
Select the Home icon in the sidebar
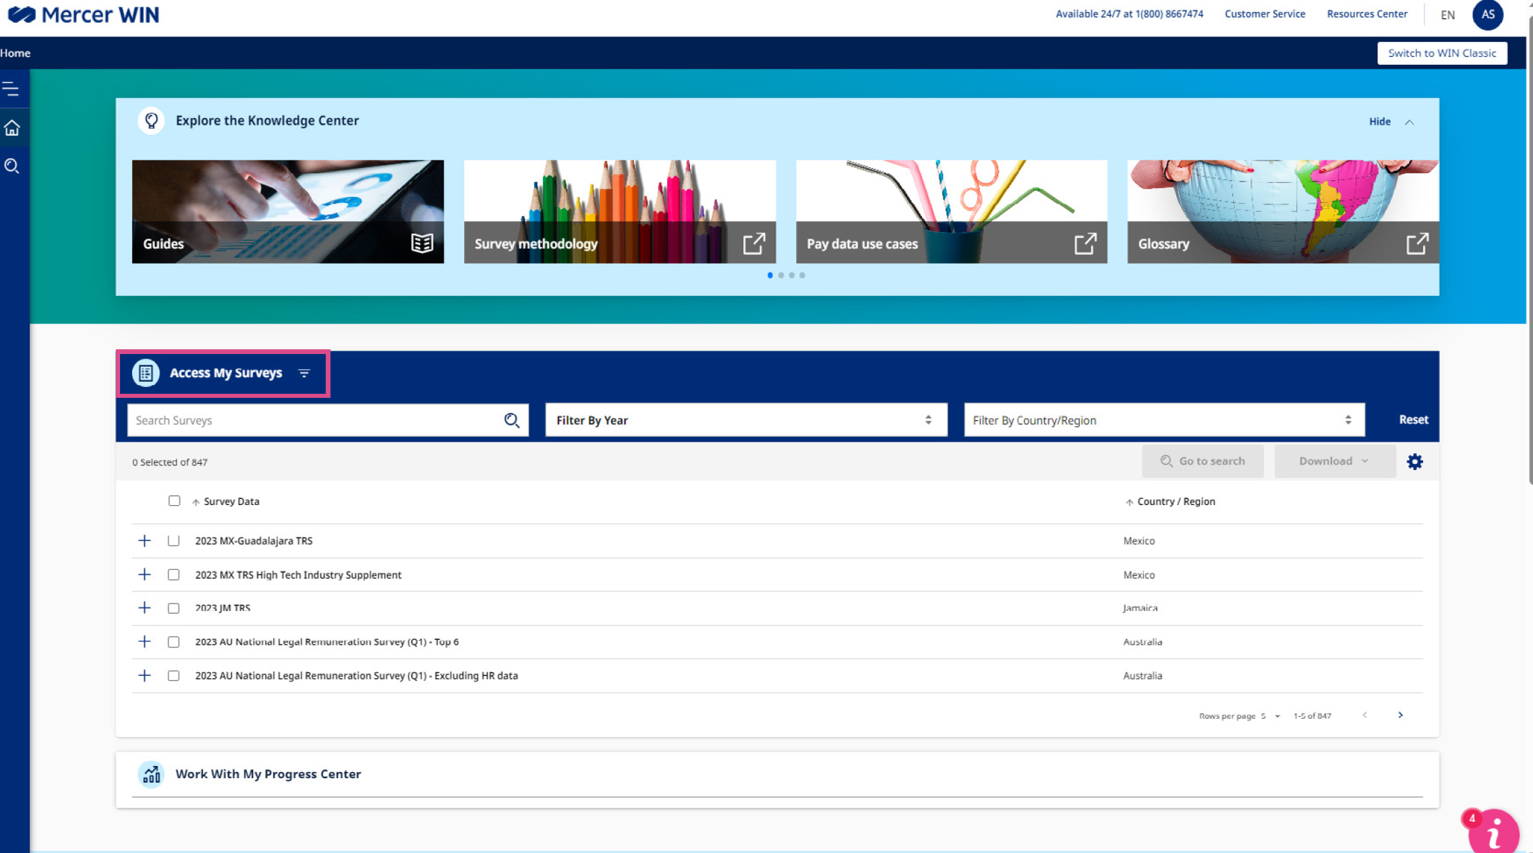click(x=12, y=127)
